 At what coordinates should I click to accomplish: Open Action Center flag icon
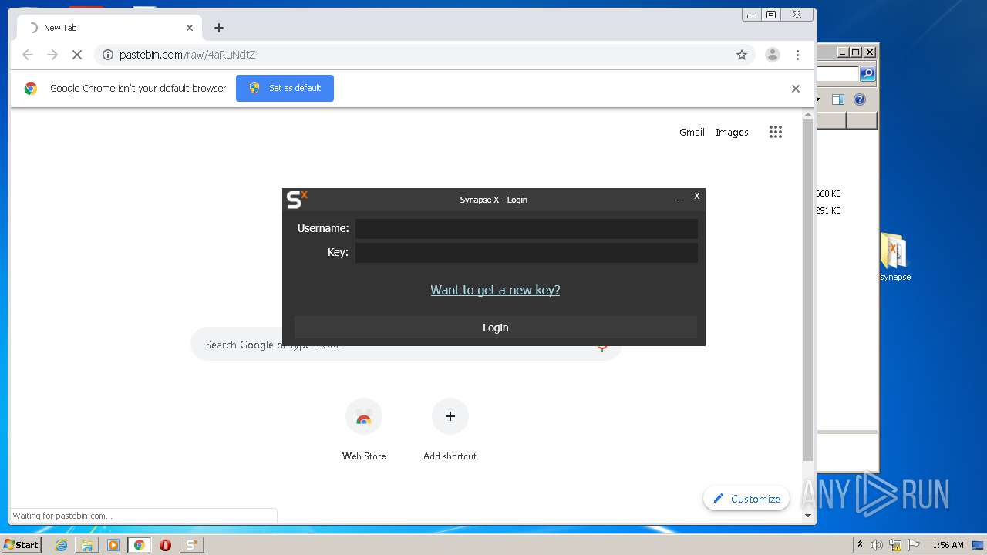click(914, 545)
